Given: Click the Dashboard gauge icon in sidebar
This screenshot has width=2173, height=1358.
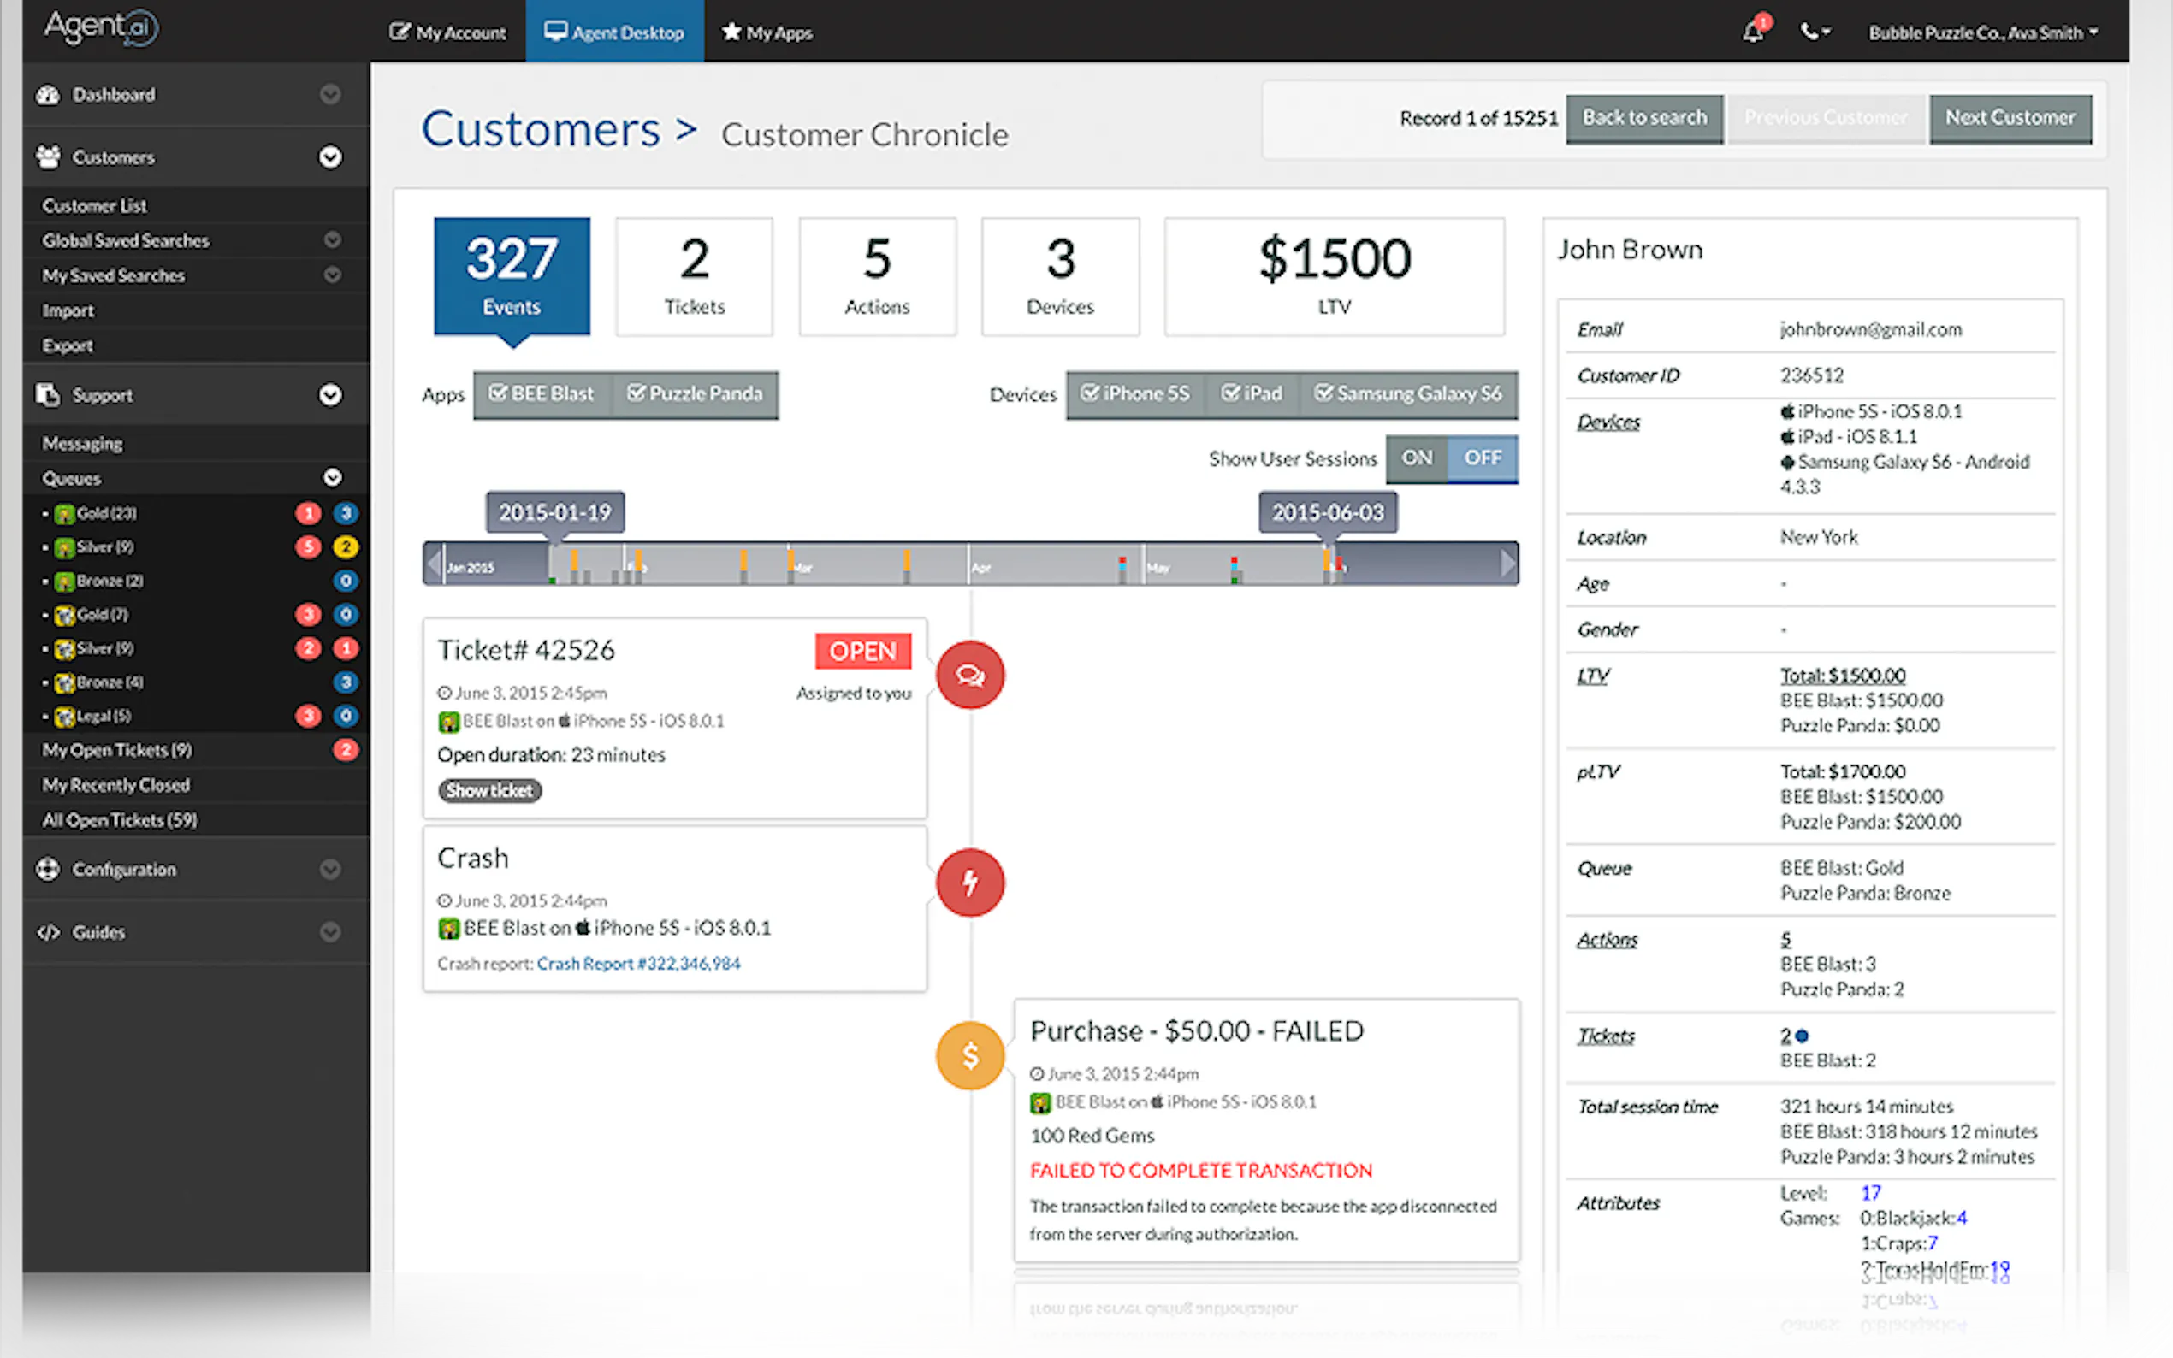Looking at the screenshot, I should click(48, 94).
